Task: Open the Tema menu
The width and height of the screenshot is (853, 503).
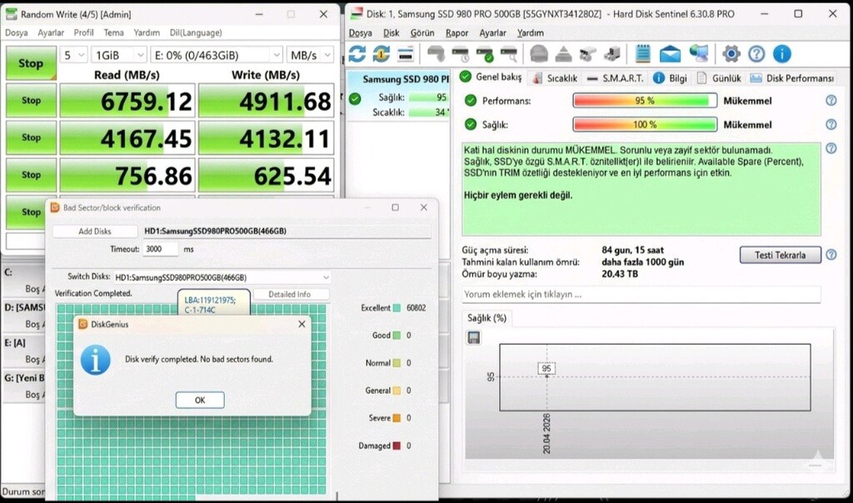Action: point(113,32)
